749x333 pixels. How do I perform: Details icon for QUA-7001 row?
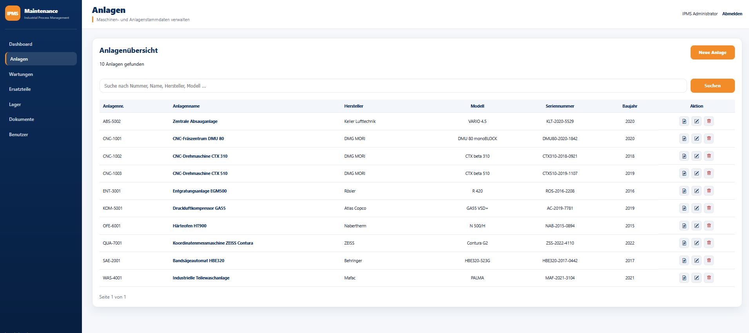coord(684,243)
